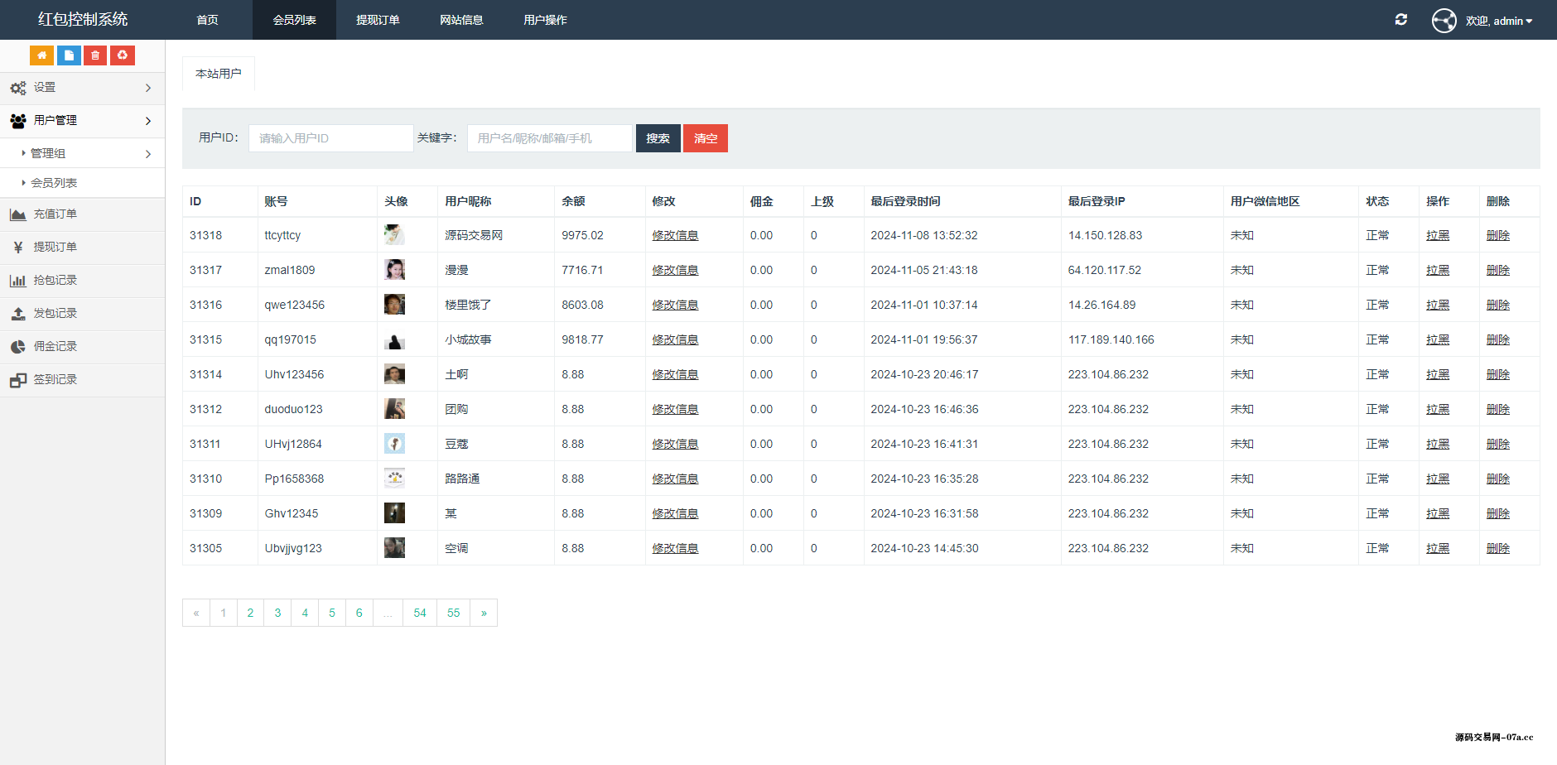
Task: Click the red trash shortcut icon
Action: coord(95,55)
